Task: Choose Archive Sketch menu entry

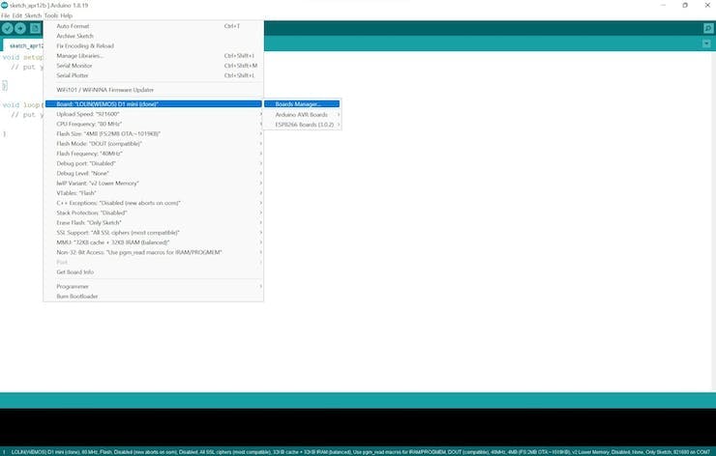Action: coord(154,36)
